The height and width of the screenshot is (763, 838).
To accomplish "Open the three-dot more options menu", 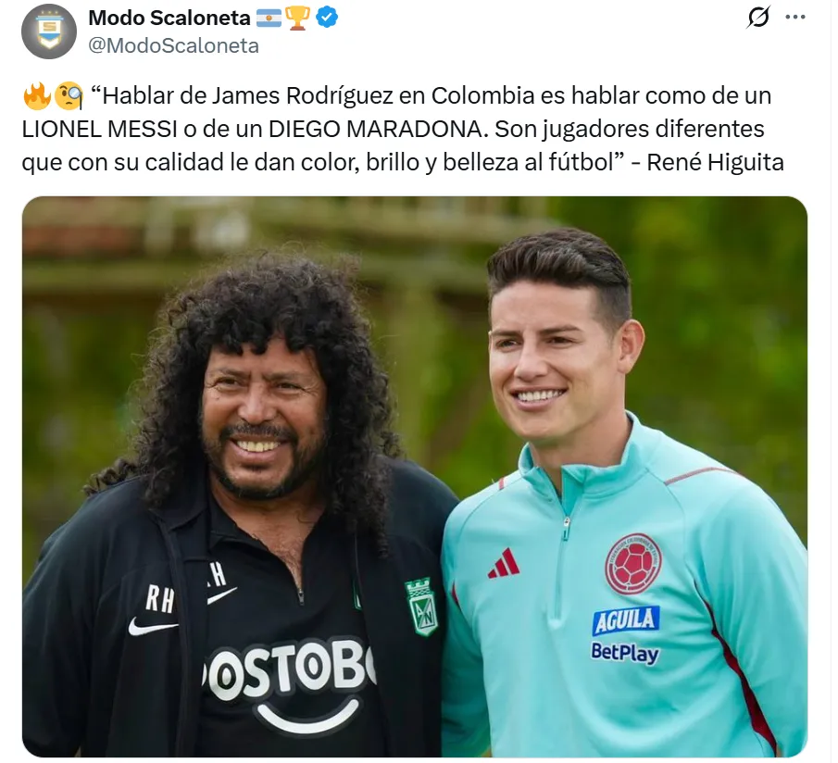I will pos(795,17).
